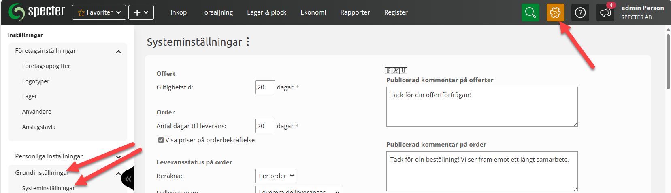Open the help question mark icon
The height and width of the screenshot is (193, 671).
(x=580, y=12)
